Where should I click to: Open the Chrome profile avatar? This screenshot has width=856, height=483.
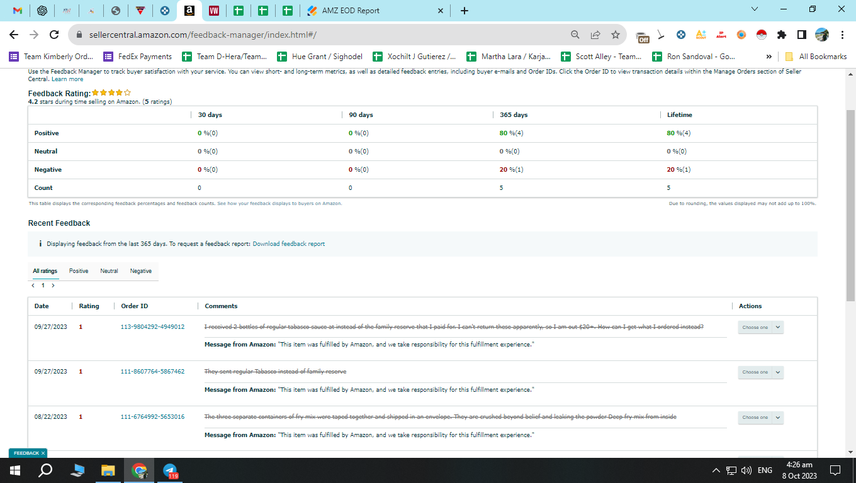pyautogui.click(x=822, y=35)
